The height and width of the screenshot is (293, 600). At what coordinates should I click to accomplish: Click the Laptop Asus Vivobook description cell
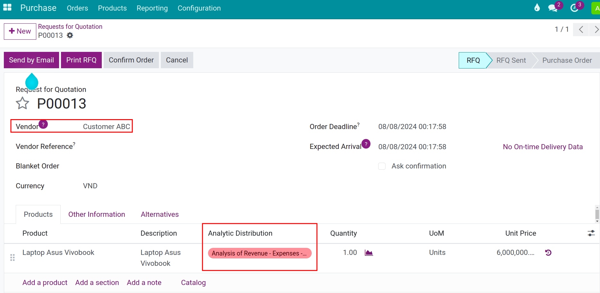coord(161,258)
